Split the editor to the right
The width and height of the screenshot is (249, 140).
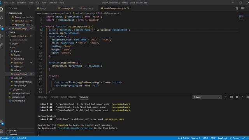click(x=242, y=8)
